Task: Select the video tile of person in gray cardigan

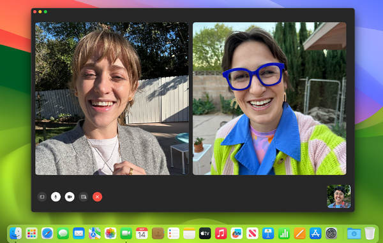Action: [112, 99]
